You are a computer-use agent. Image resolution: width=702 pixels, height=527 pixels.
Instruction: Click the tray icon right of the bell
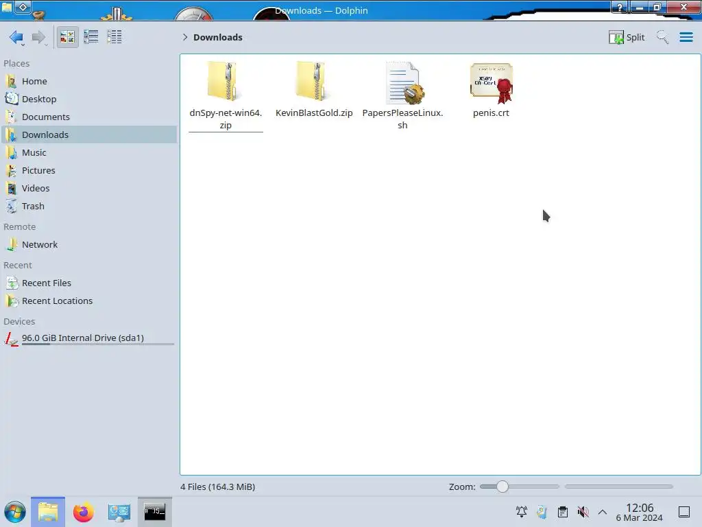pyautogui.click(x=542, y=512)
